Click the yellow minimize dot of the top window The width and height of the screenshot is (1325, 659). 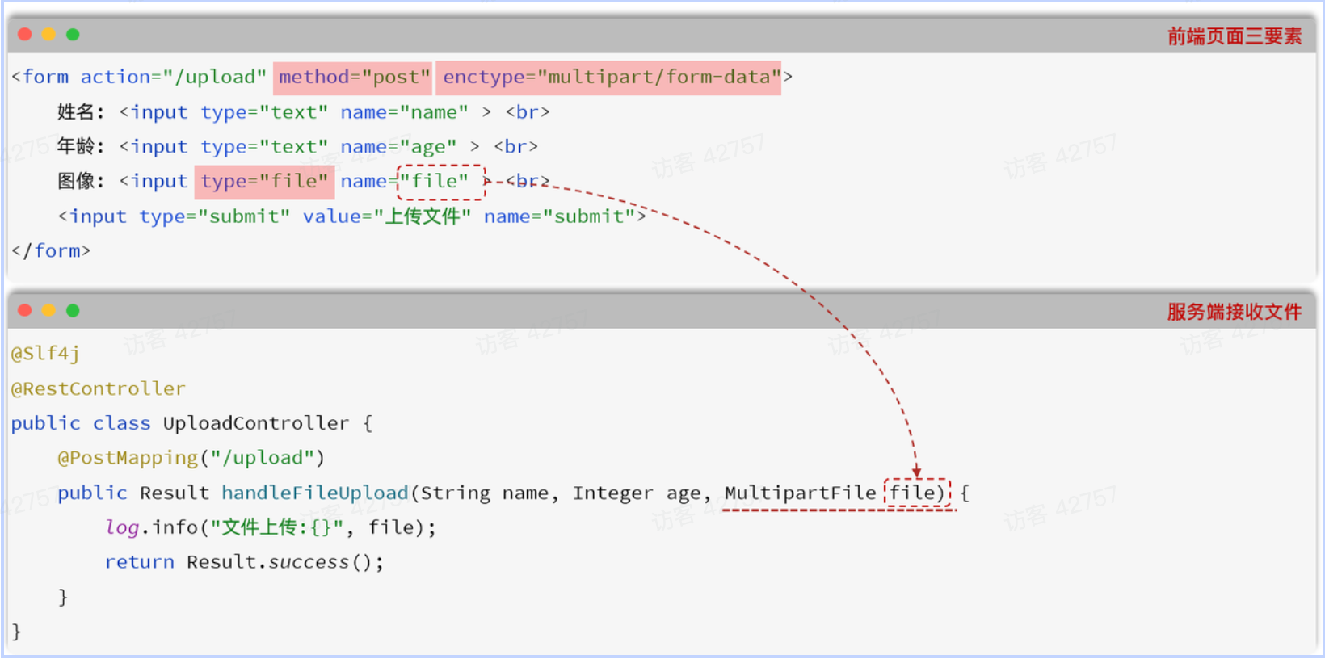tap(48, 34)
